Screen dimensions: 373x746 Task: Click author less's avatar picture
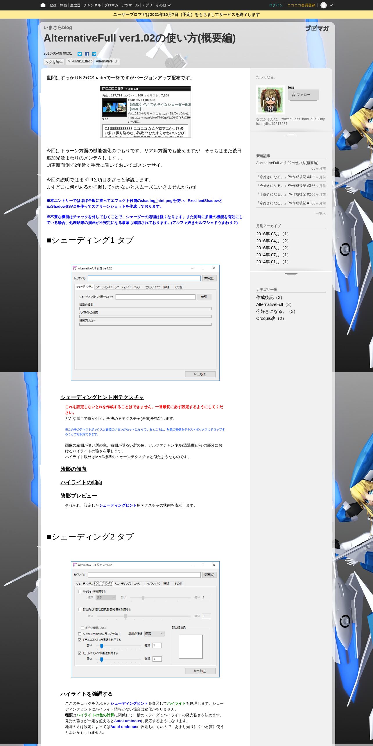click(271, 100)
